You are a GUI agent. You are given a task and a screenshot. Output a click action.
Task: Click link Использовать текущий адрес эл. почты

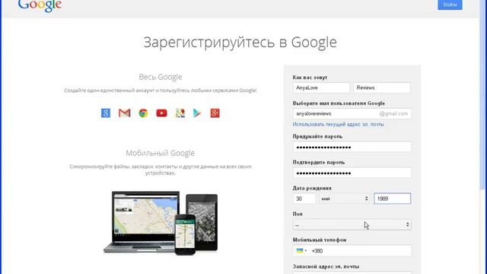click(338, 124)
